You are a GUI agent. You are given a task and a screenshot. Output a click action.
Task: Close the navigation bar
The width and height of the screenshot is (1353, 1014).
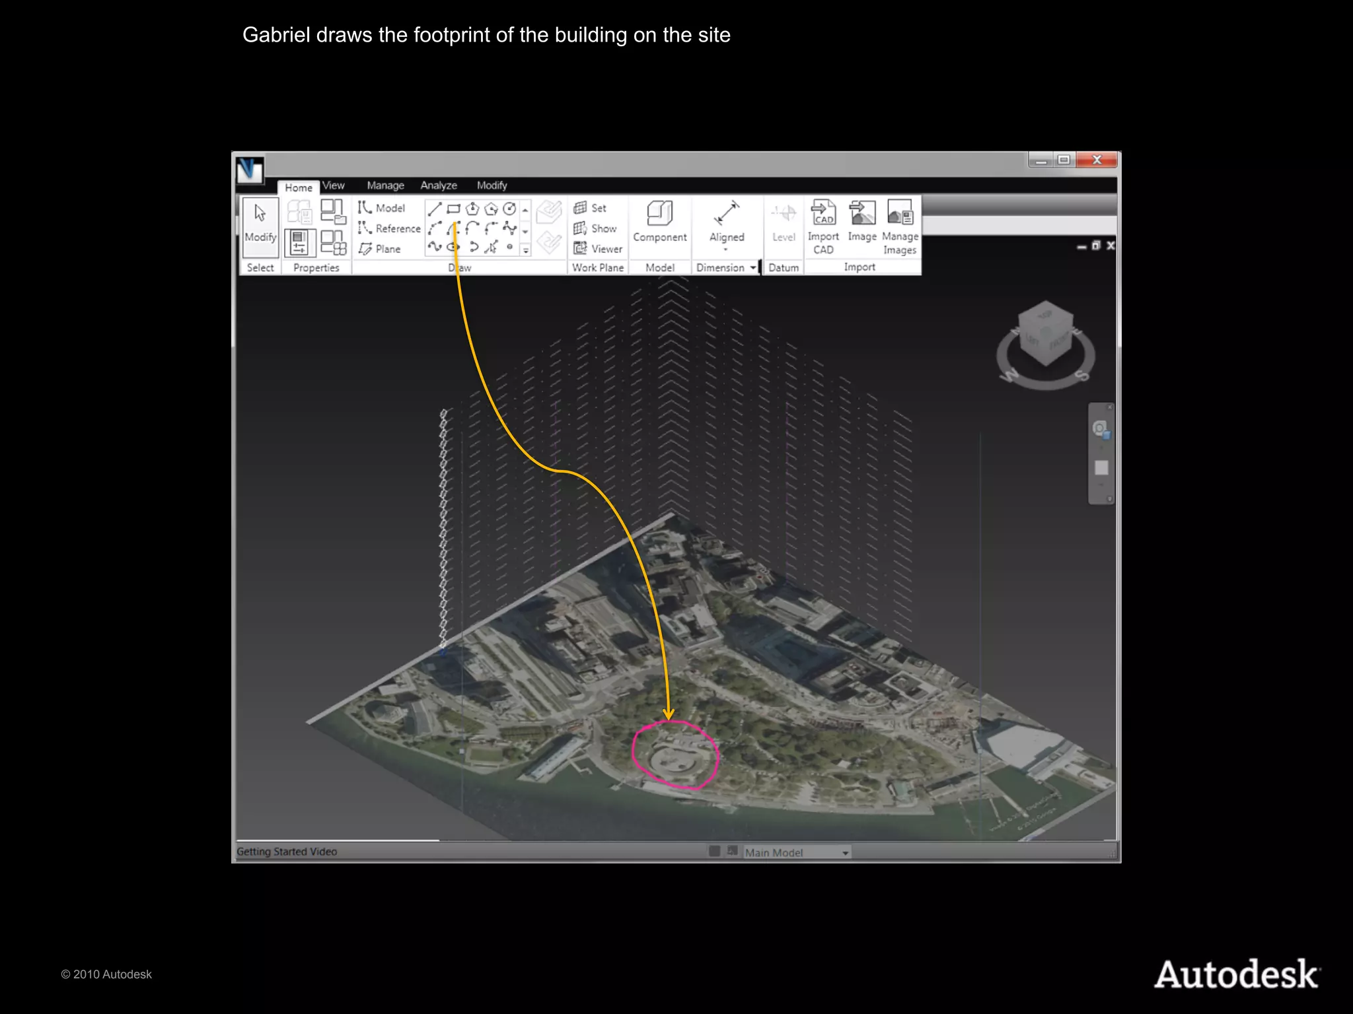(1110, 407)
